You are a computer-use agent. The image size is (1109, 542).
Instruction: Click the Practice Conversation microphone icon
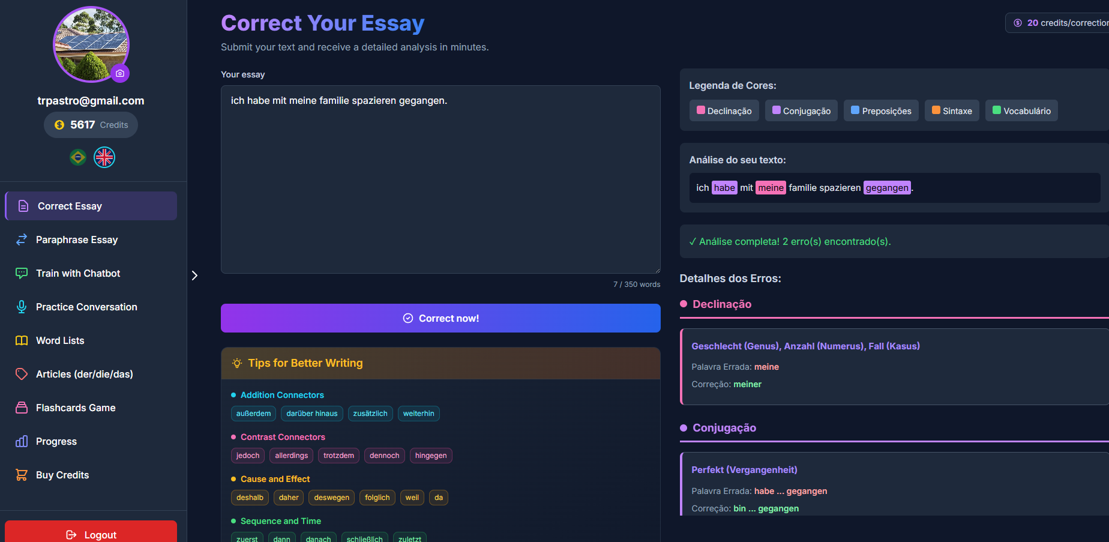22,307
